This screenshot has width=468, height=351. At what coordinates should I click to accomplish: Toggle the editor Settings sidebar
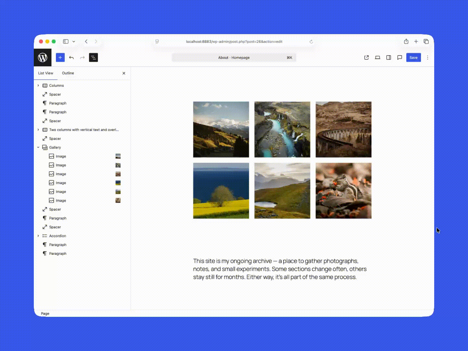[388, 58]
